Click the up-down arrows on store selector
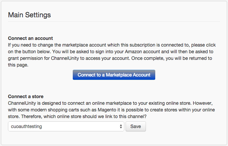The height and width of the screenshot is (146, 228). 121,126
